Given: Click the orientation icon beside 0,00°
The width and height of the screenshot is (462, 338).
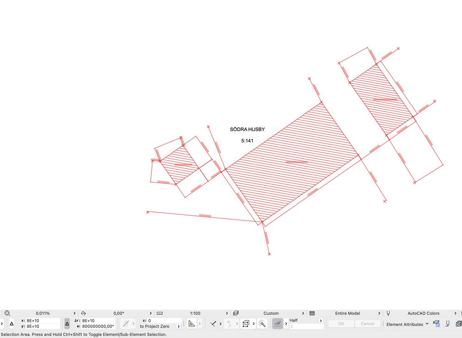Looking at the screenshot, I should (83, 313).
